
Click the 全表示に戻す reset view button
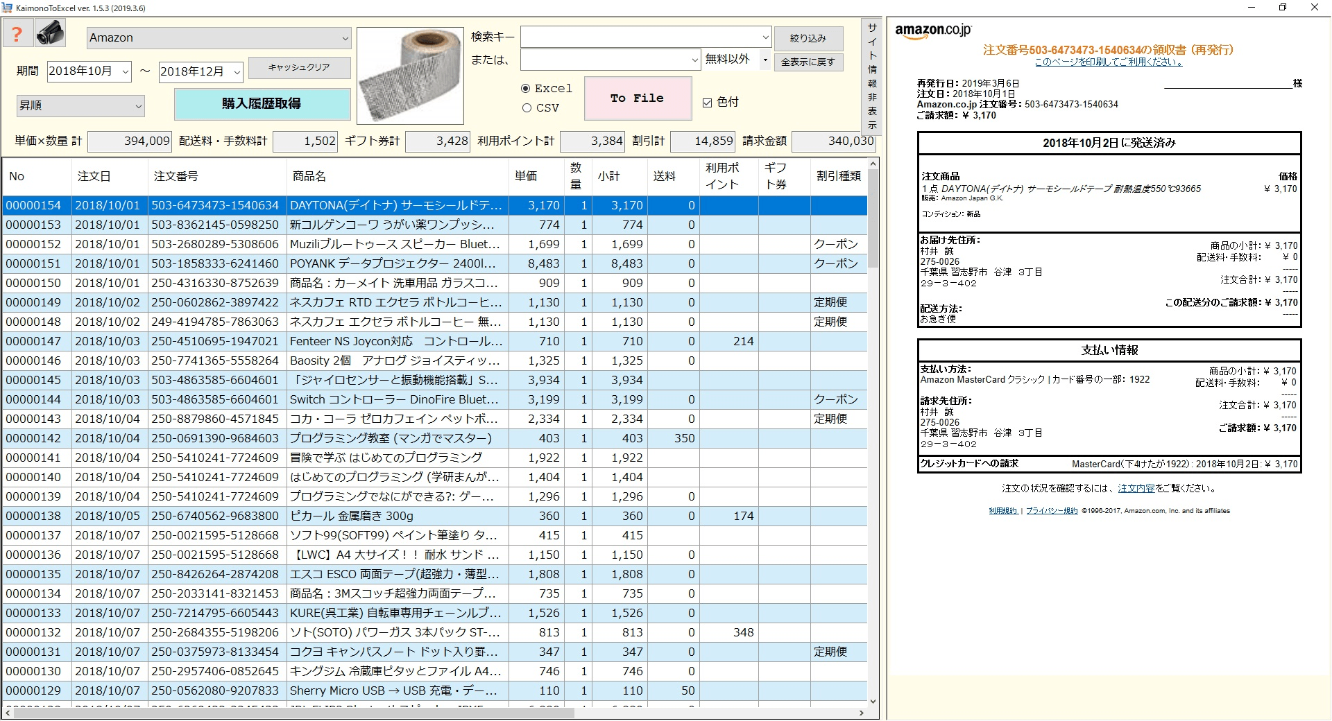pos(809,62)
